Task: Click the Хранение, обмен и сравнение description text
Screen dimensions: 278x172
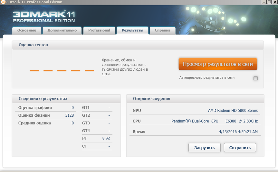Action: coord(125,67)
